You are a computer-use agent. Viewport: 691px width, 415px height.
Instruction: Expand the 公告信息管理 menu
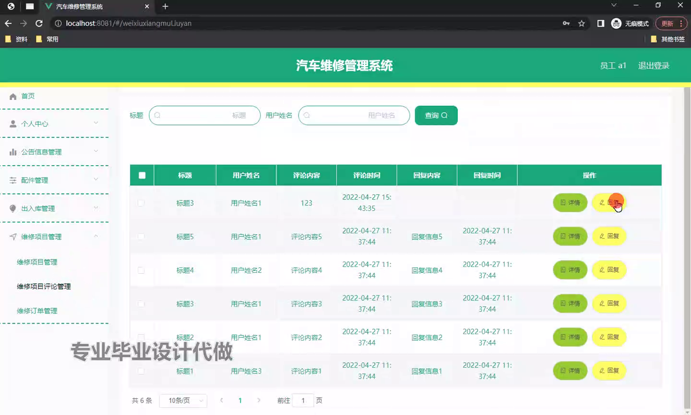(x=54, y=152)
